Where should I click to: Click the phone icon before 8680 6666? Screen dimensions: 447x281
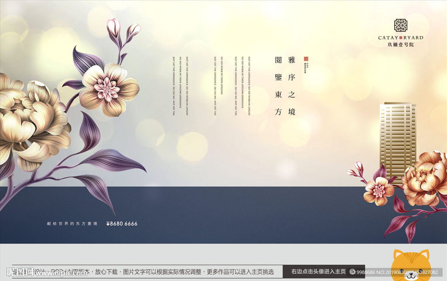[x=108, y=224]
